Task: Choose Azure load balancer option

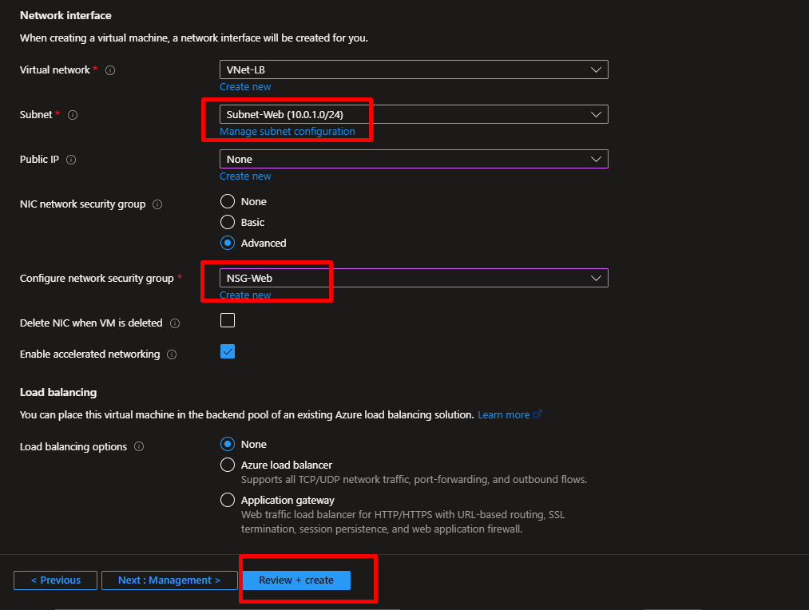Action: pyautogui.click(x=228, y=465)
